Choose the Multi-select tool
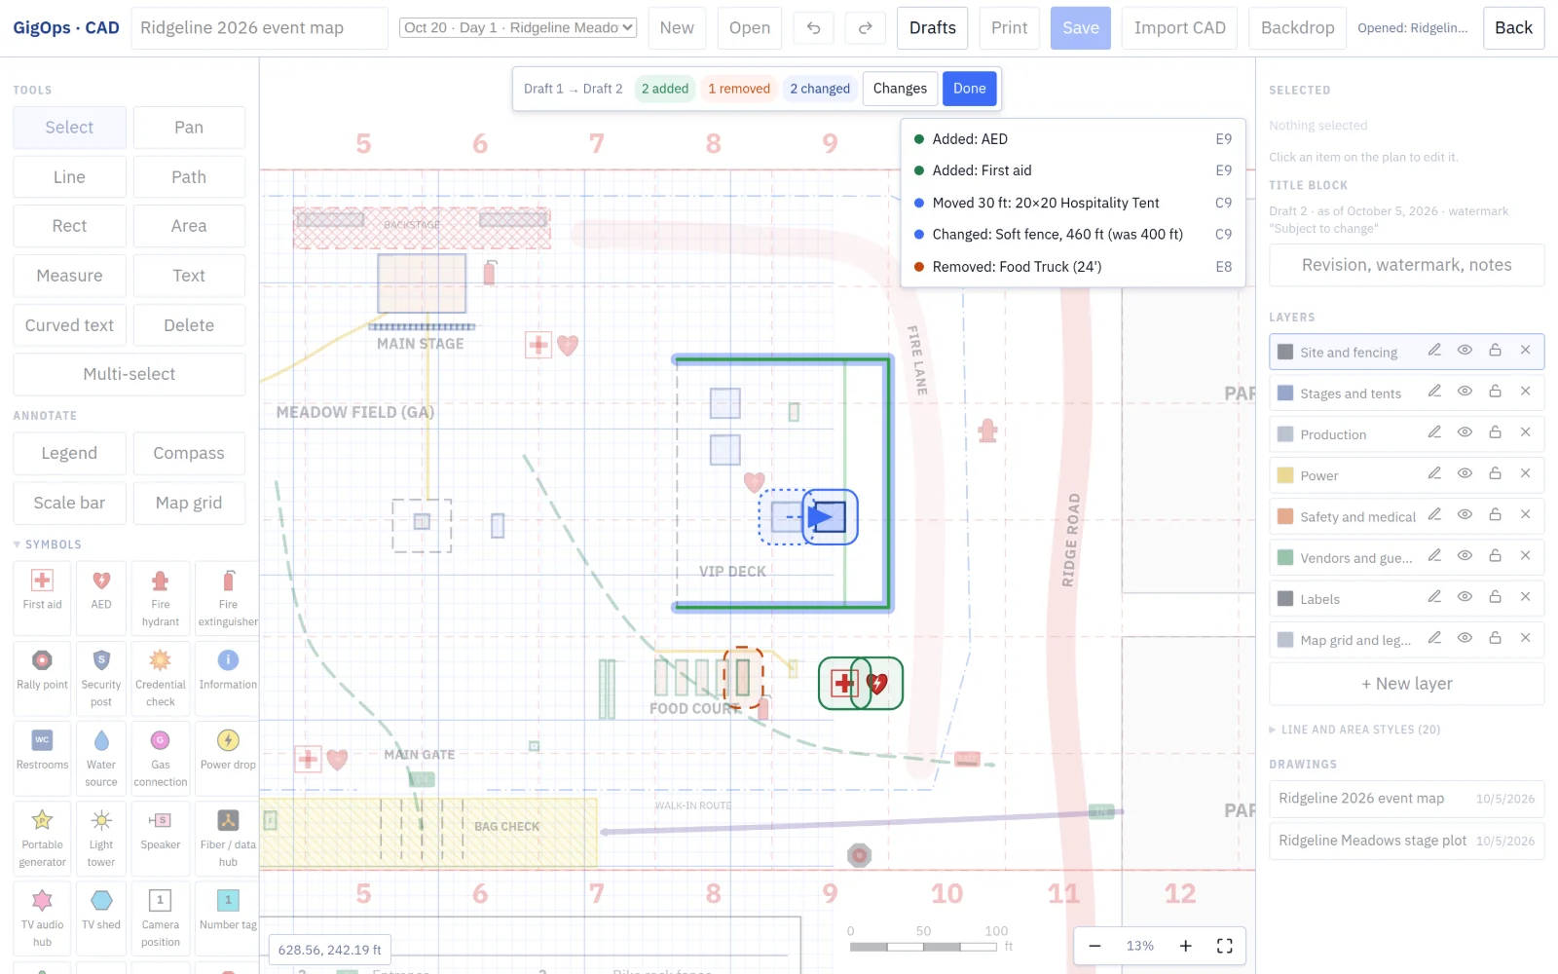The width and height of the screenshot is (1558, 974). click(x=130, y=374)
